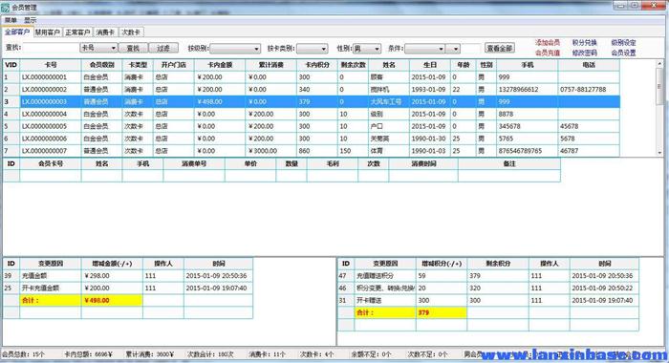The width and height of the screenshot is (669, 363).
Task: Select the 充值赠送积分 points record
Action: (488, 276)
